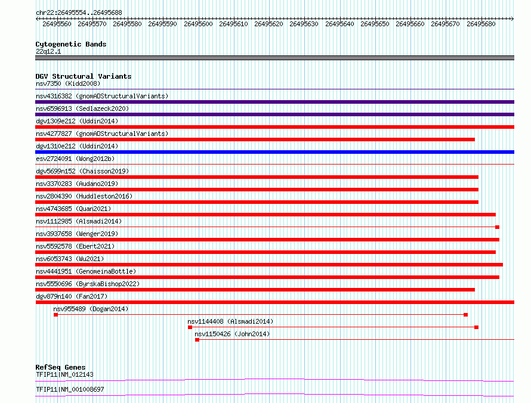Click ruler position 26495560
Viewport: 531px width, 403px height.
coord(57,24)
